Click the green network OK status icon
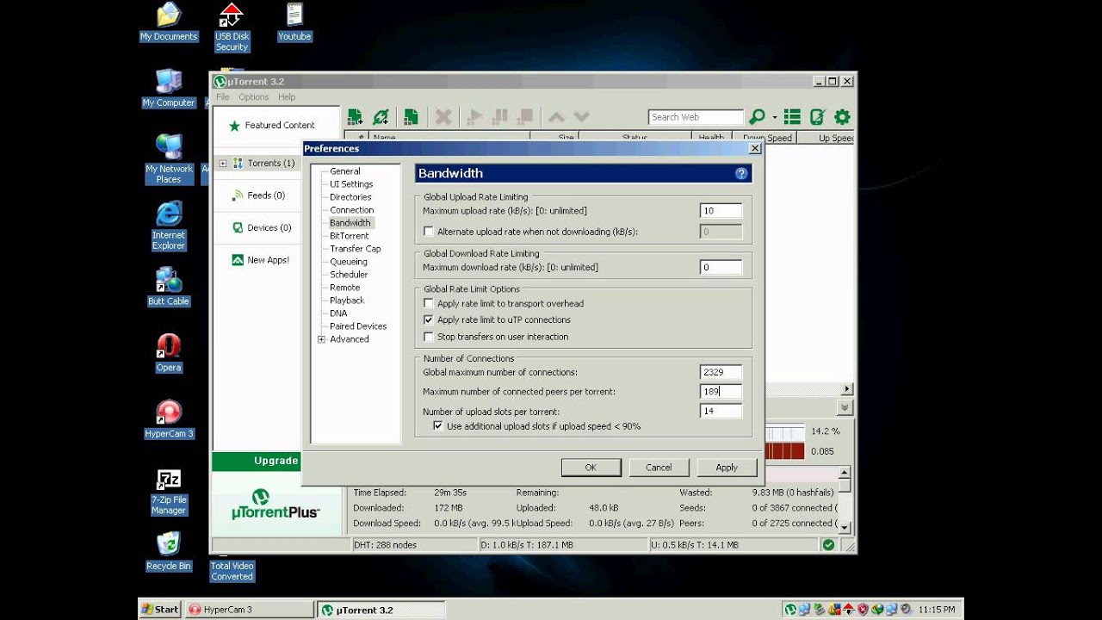The height and width of the screenshot is (620, 1102). coord(828,545)
